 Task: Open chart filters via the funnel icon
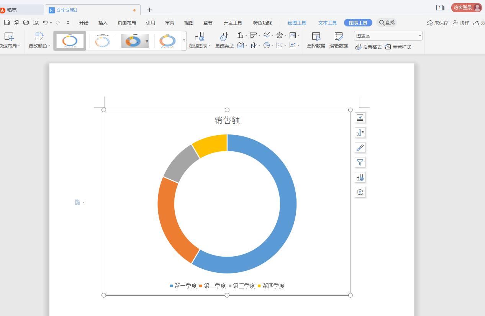click(x=360, y=162)
